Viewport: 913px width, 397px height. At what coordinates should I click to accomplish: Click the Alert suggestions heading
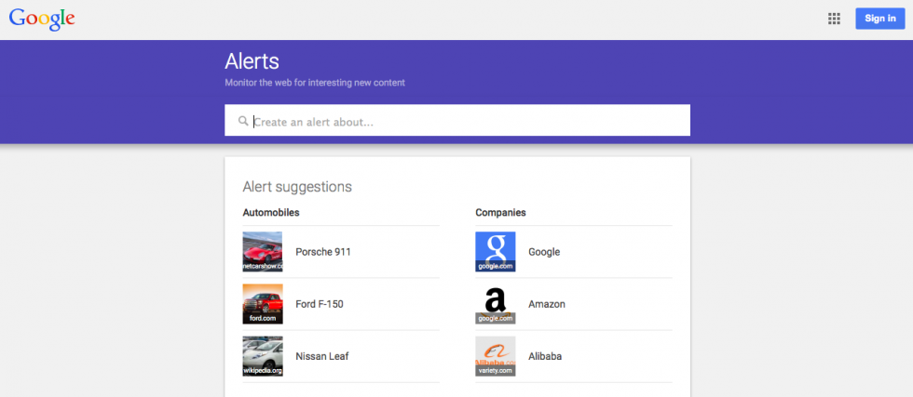(x=297, y=187)
